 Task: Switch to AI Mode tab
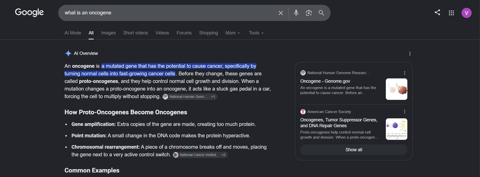[x=73, y=33]
